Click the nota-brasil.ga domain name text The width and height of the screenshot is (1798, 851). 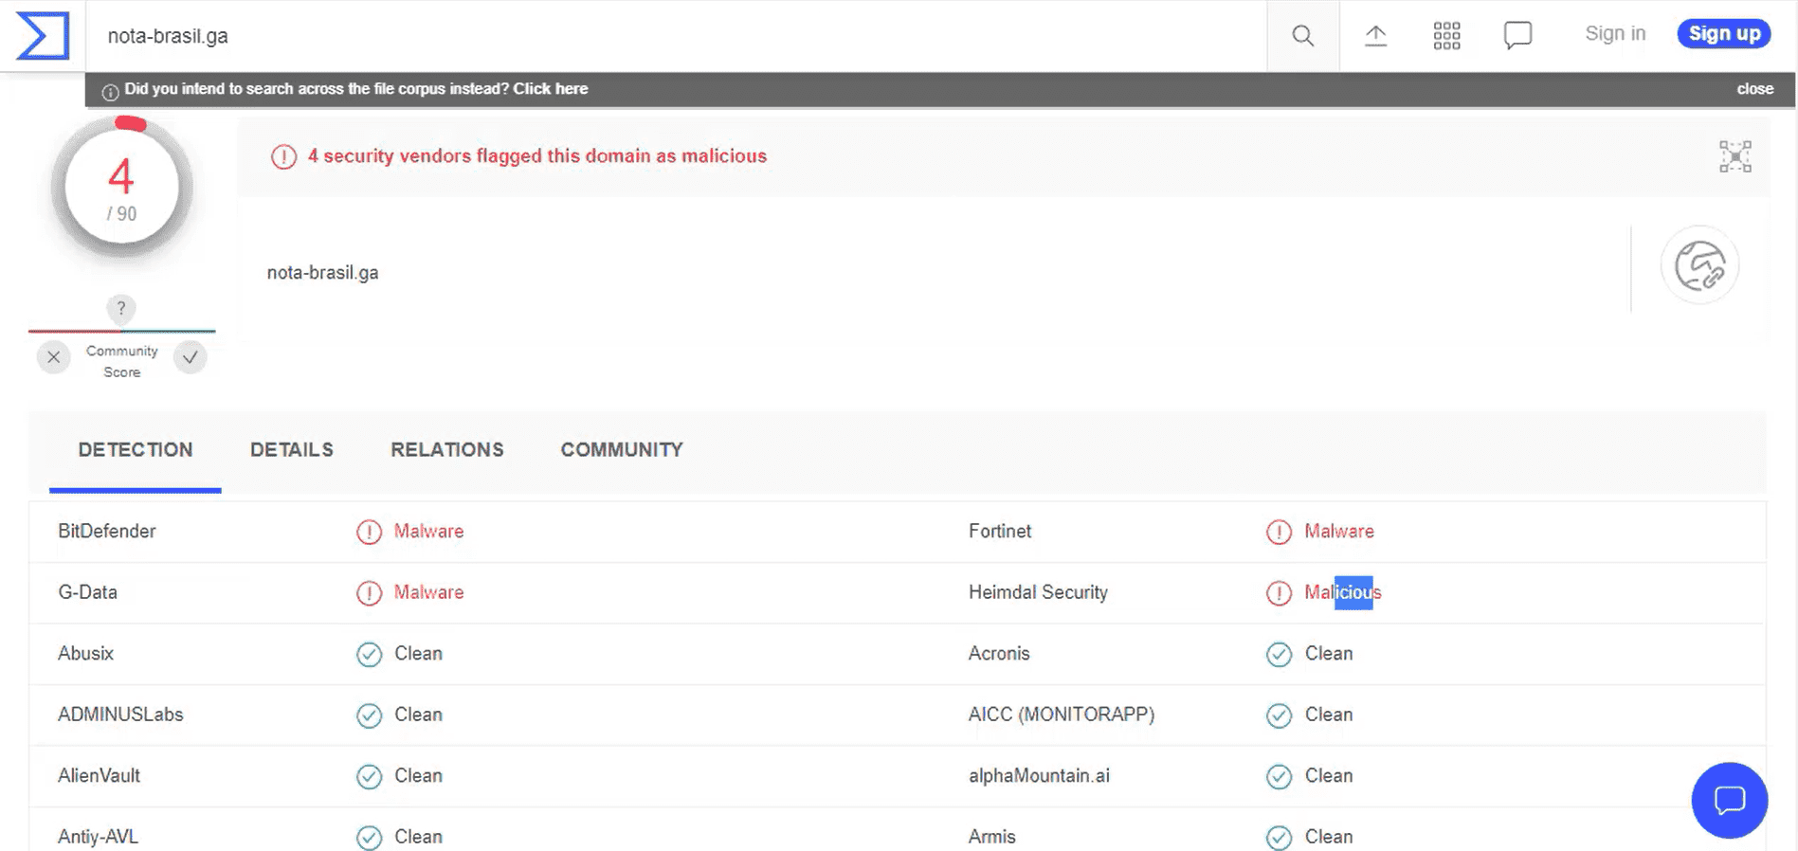(322, 273)
